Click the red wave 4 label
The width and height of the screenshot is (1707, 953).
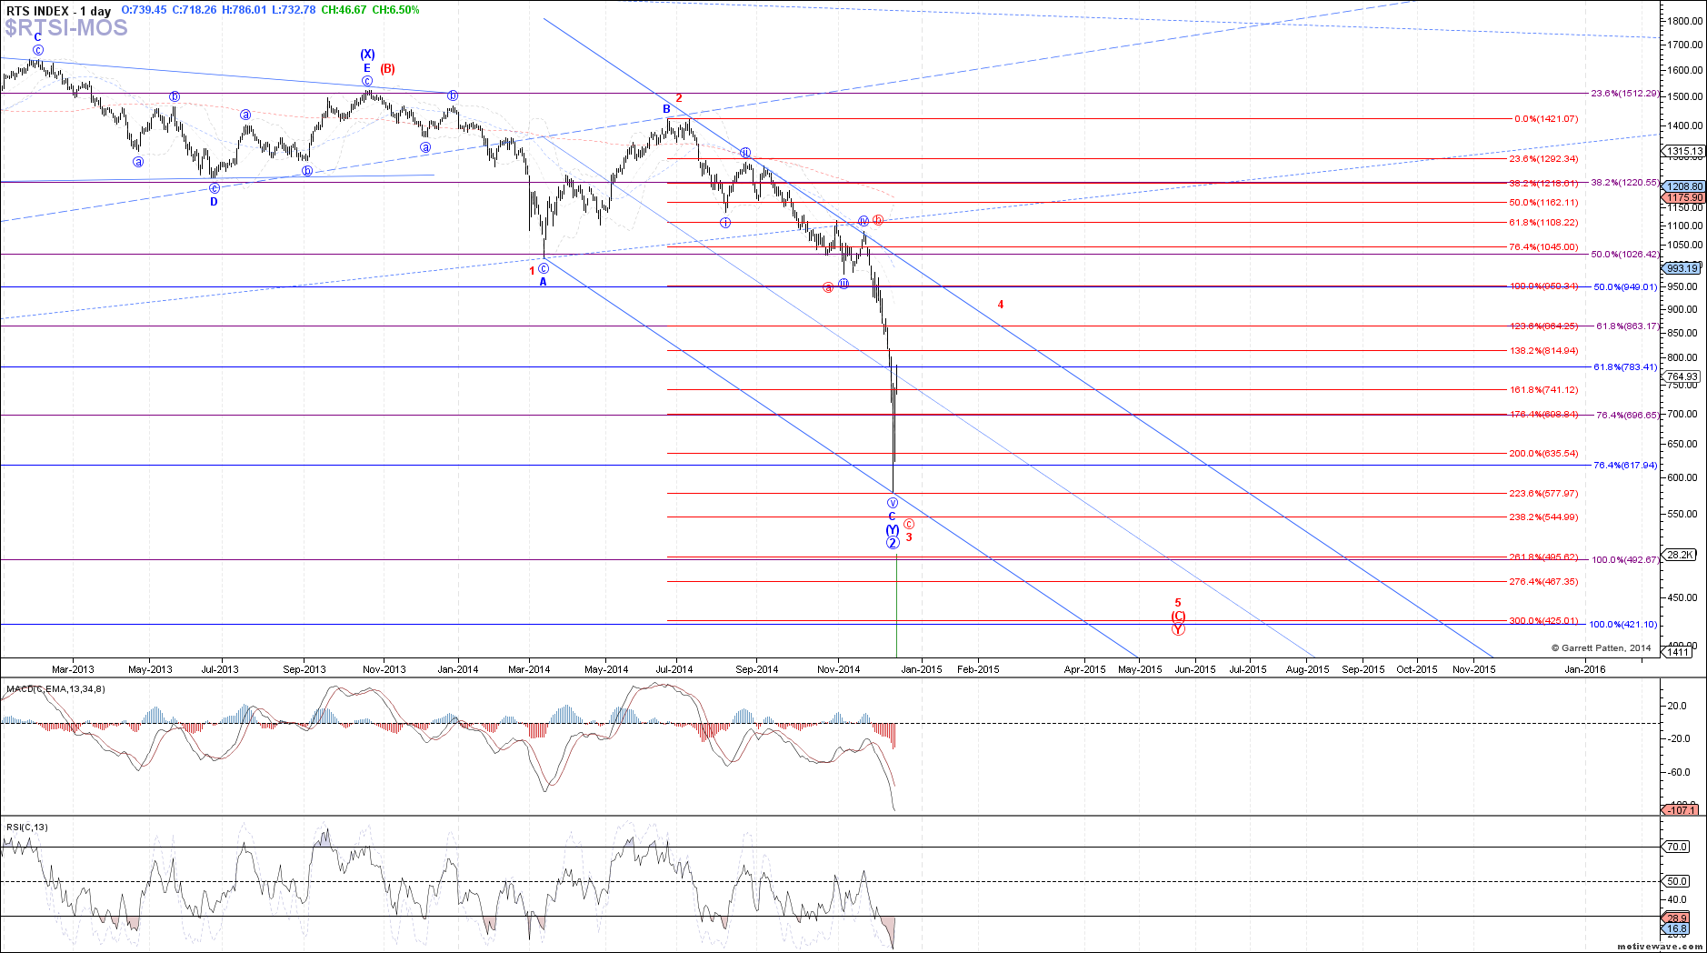pos(1001,305)
